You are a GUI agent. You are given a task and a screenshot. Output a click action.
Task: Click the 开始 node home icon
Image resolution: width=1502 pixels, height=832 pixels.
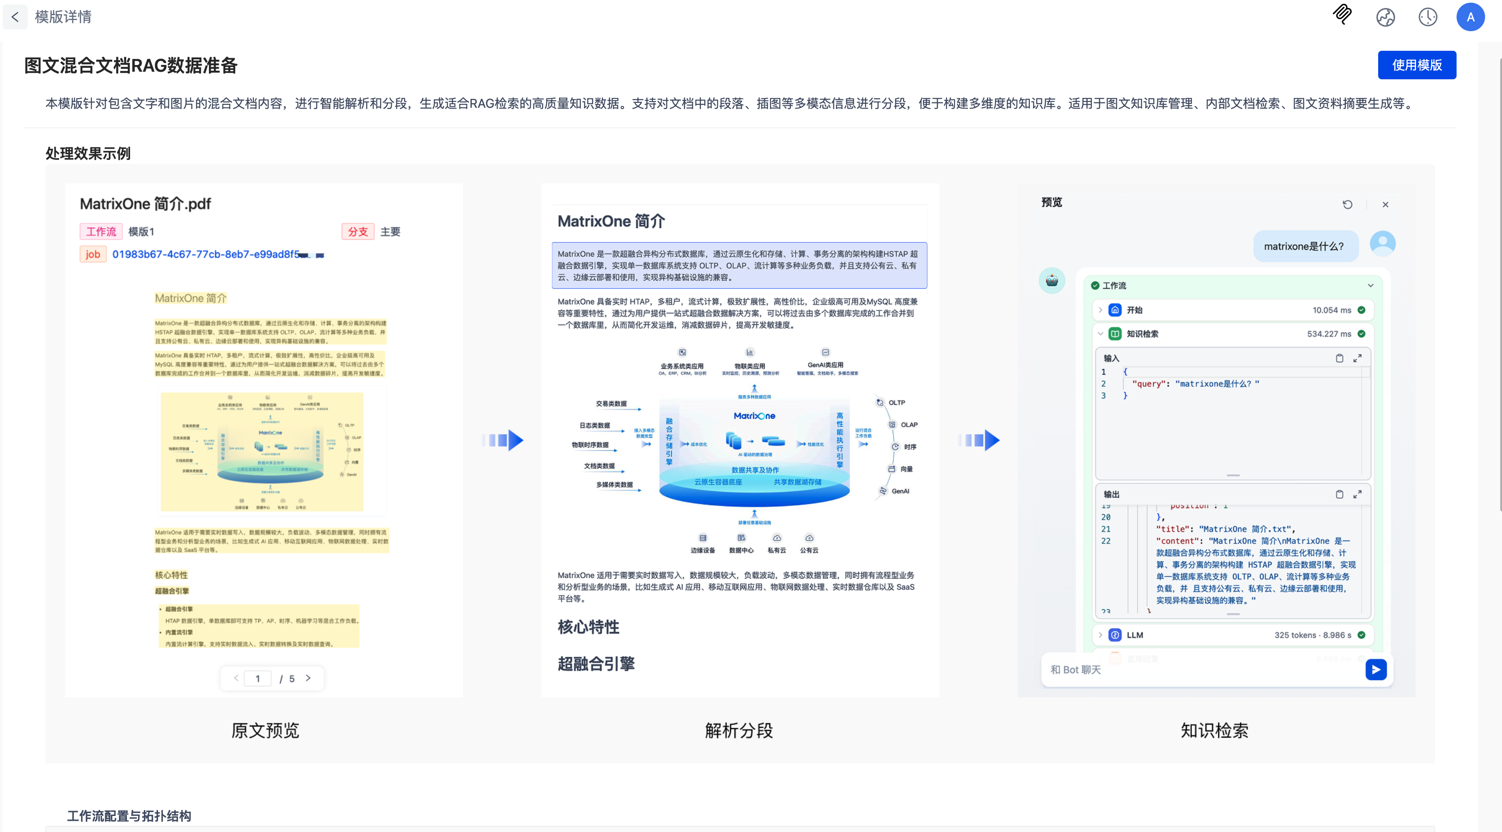1114,310
